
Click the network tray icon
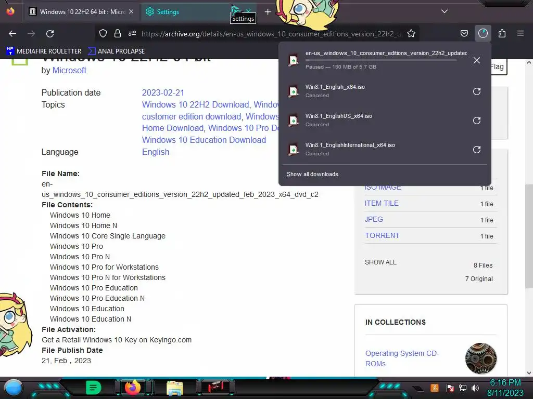463,388
